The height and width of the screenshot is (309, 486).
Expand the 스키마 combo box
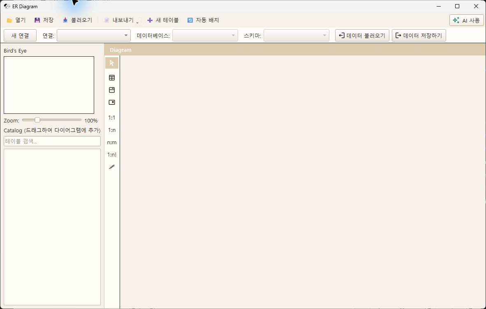coord(296,36)
